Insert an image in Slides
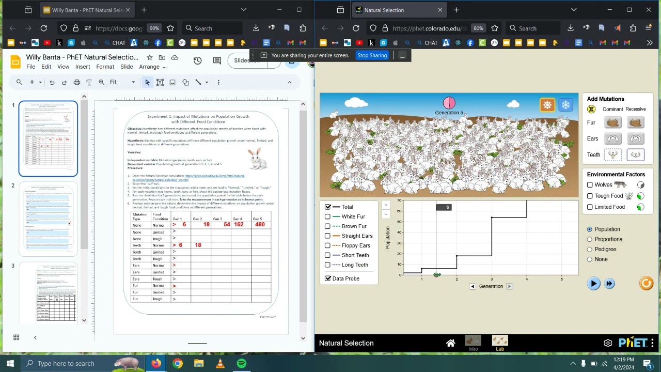661x372 pixels. tap(172, 82)
